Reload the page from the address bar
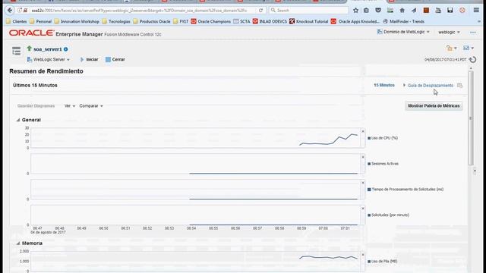 point(260,10)
